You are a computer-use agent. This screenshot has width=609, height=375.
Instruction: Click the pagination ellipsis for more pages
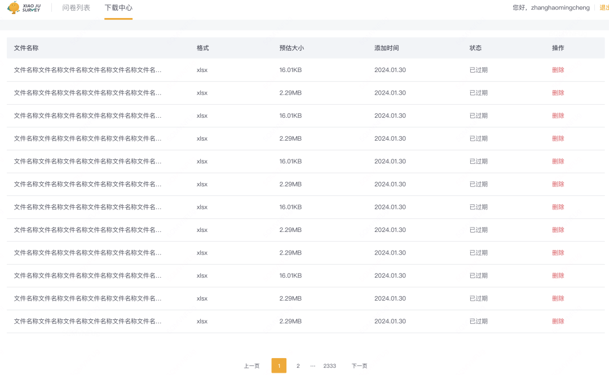coord(313,366)
